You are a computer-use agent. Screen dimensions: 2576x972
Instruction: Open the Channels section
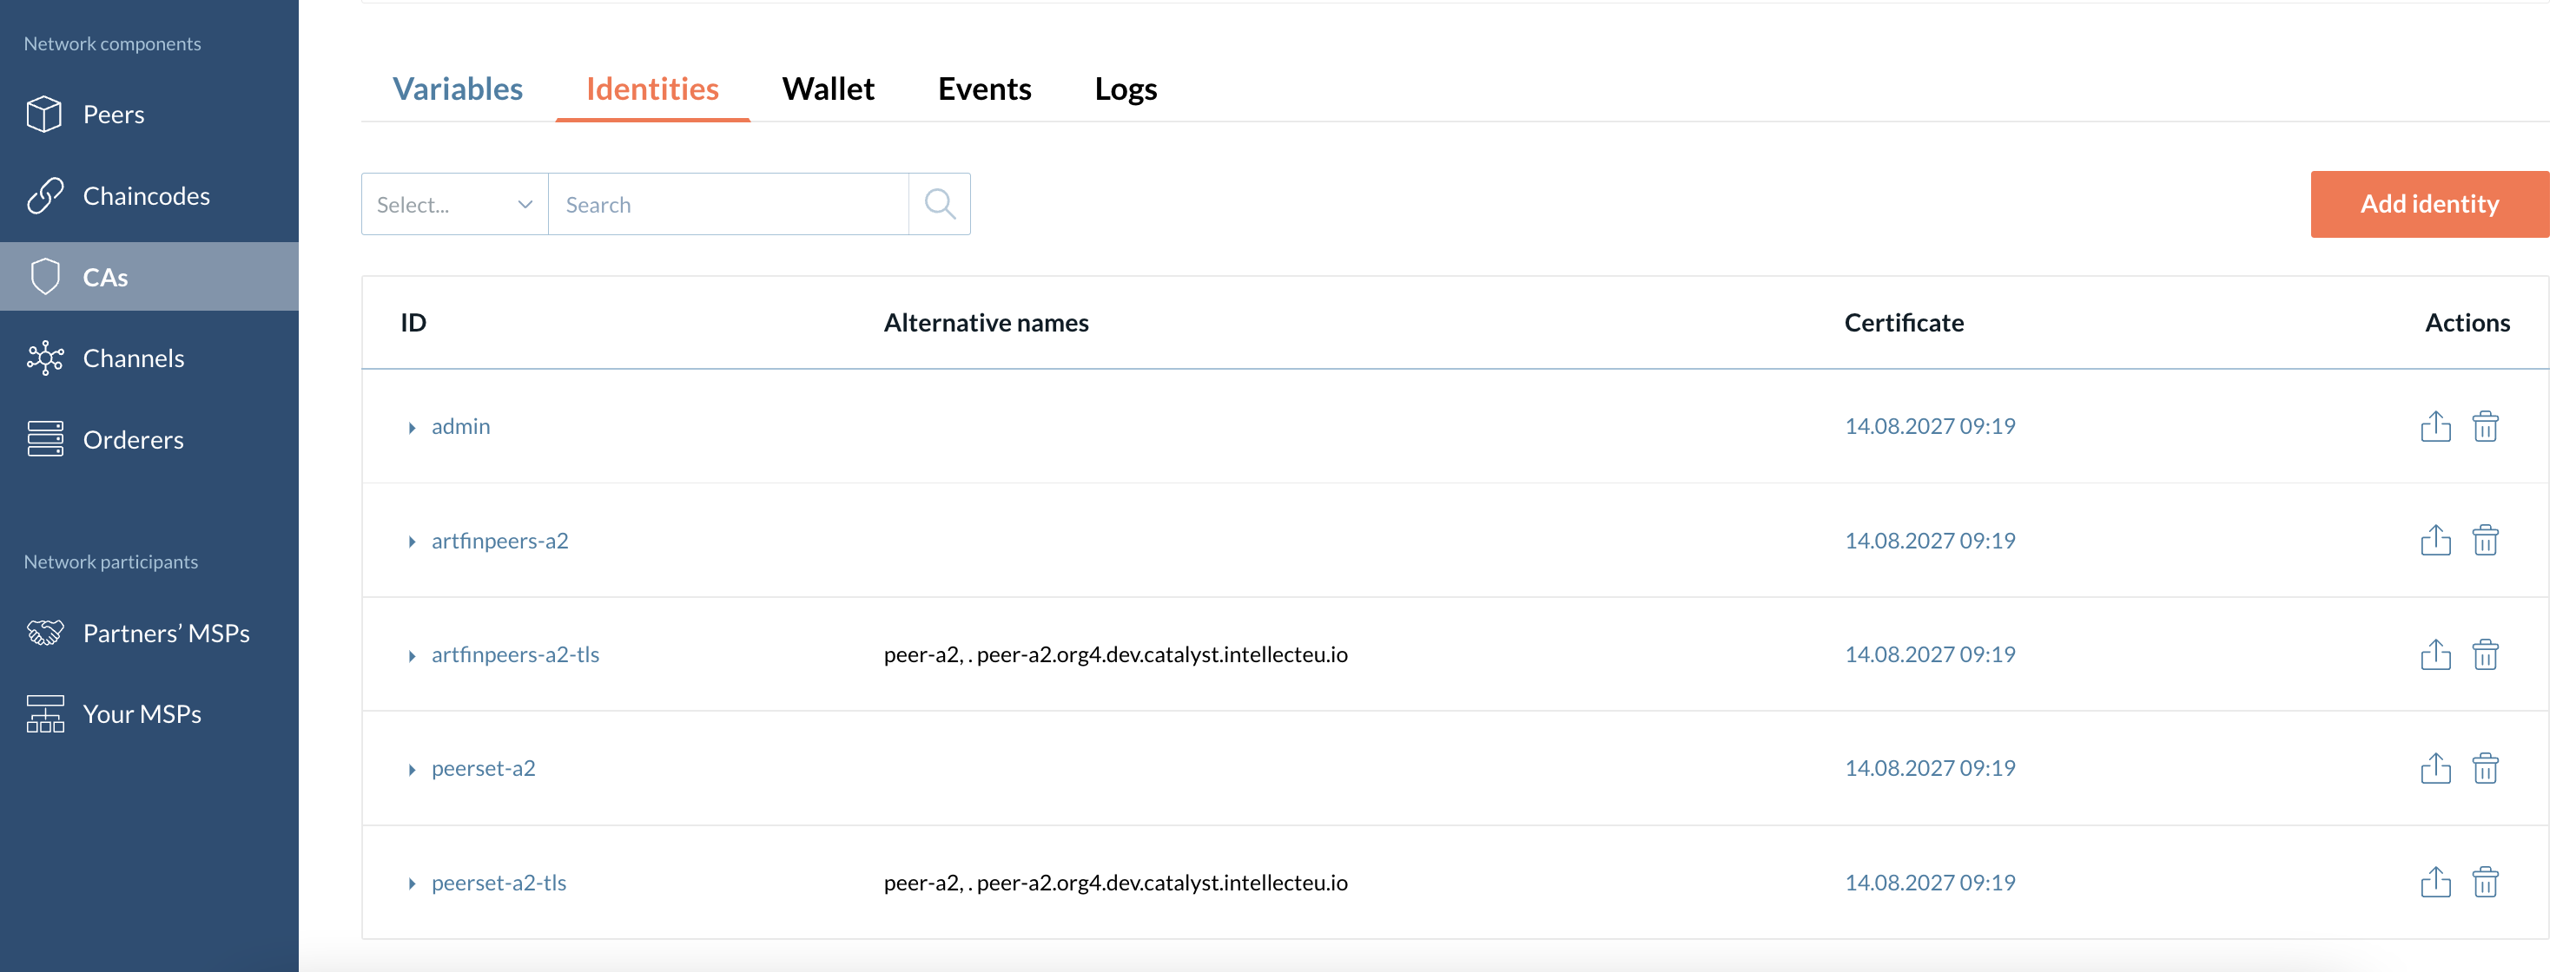(133, 358)
